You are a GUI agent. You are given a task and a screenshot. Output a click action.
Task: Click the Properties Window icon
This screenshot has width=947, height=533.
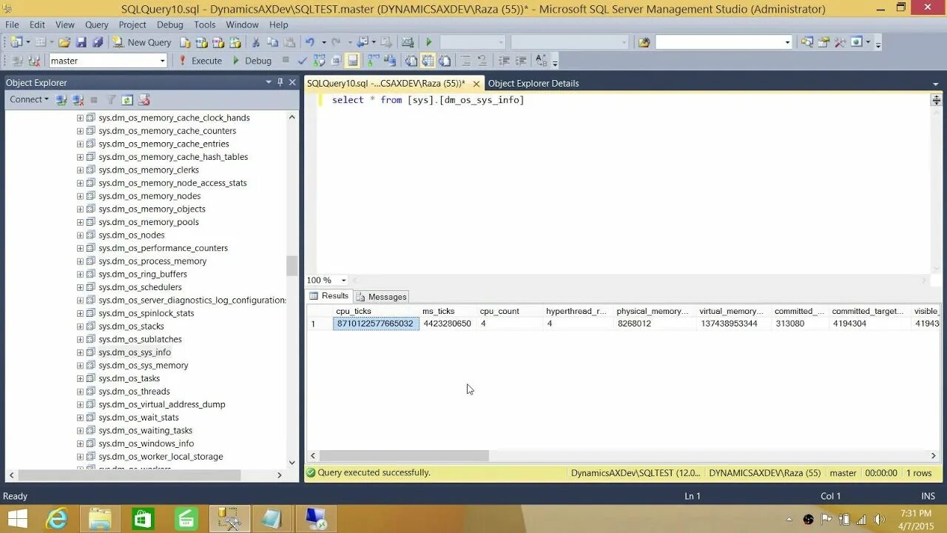(x=823, y=42)
